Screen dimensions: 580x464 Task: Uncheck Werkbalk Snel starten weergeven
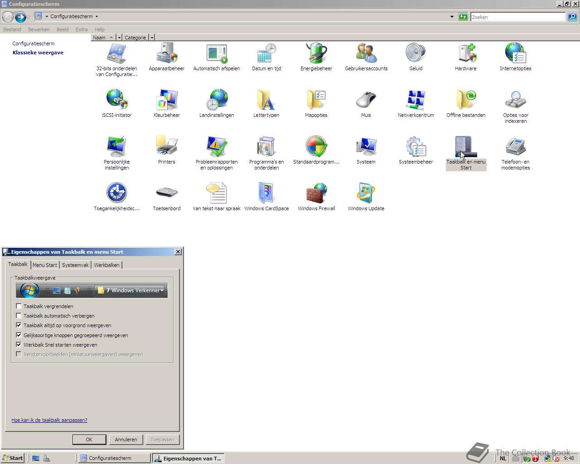19,344
